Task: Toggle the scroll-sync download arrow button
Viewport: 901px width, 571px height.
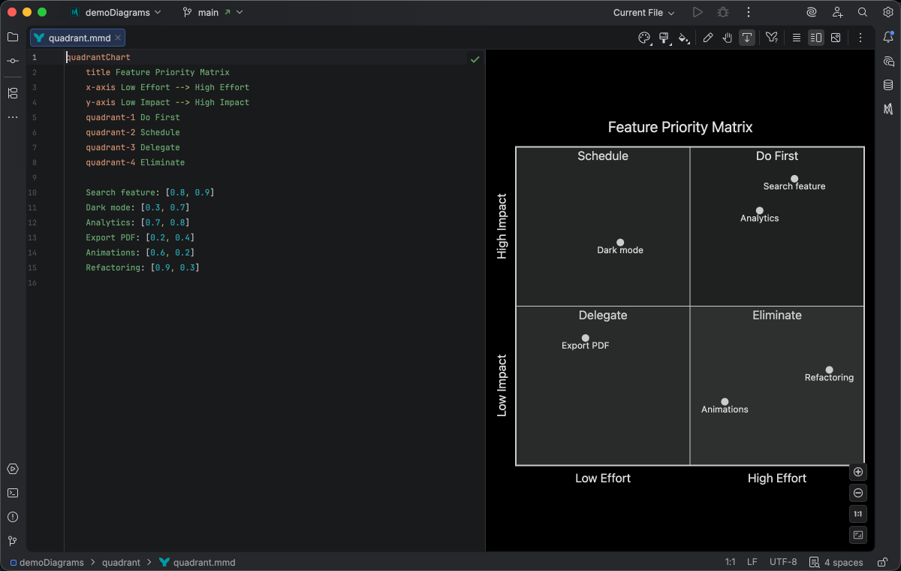Action: pyautogui.click(x=747, y=38)
